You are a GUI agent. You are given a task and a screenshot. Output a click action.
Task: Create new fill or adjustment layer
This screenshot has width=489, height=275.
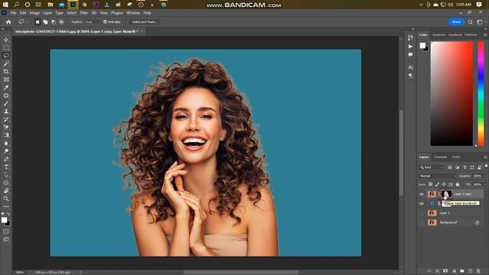pos(454,271)
